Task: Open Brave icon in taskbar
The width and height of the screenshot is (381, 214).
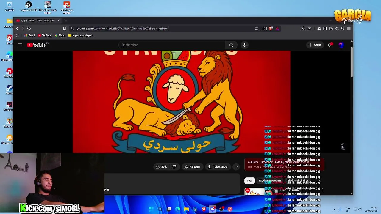Action: point(204,209)
